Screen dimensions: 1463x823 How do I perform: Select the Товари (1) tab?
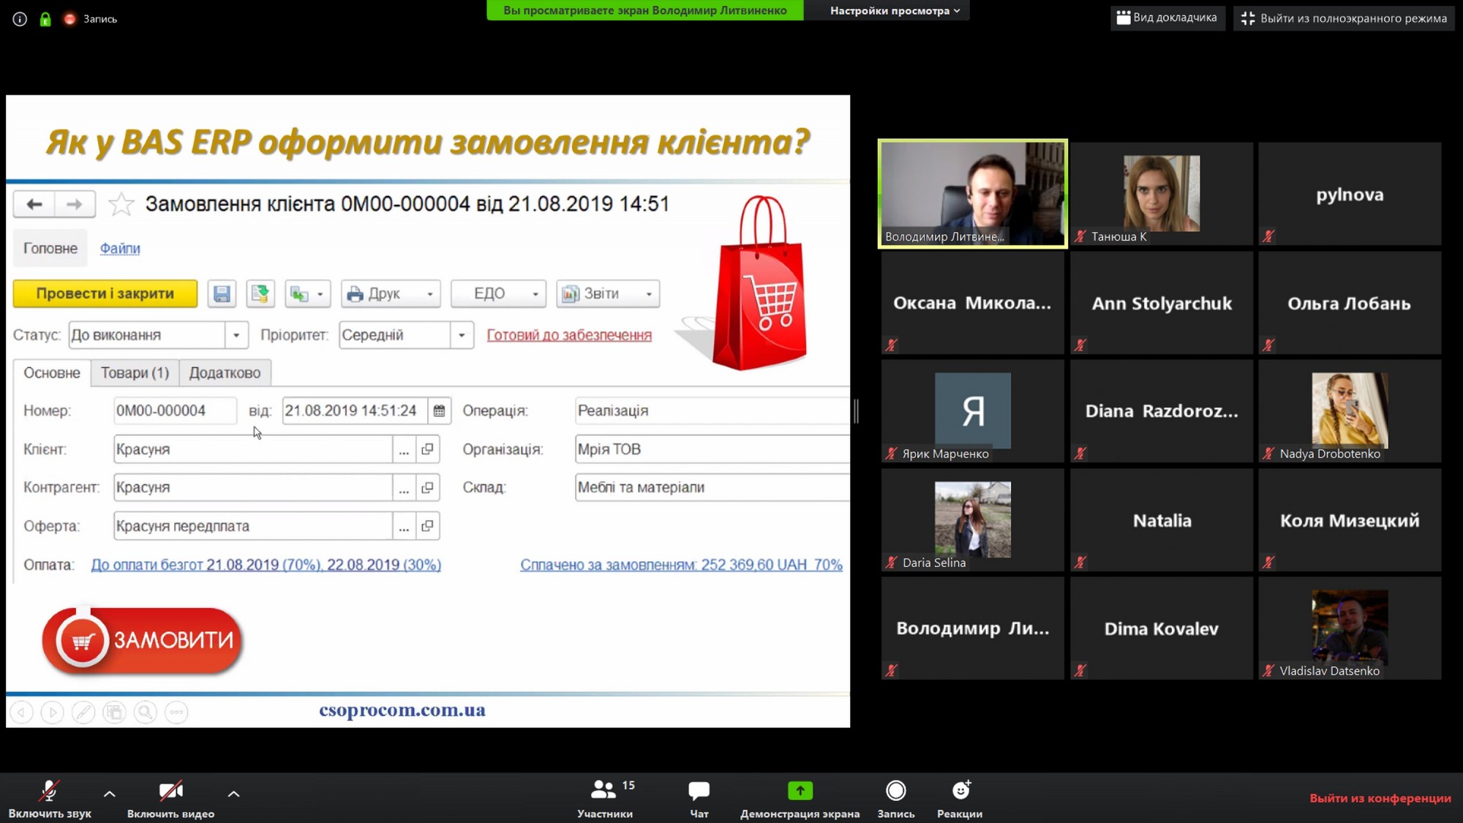point(135,372)
